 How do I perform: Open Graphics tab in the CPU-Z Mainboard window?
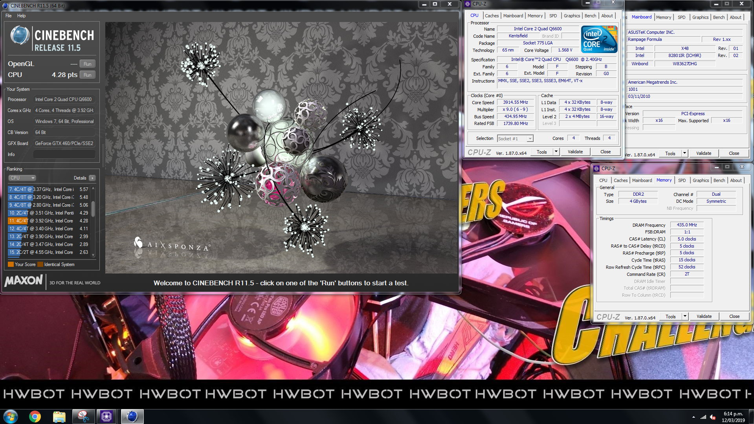[x=700, y=17]
